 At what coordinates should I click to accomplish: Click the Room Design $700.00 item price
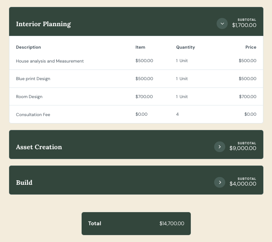[x=144, y=97]
